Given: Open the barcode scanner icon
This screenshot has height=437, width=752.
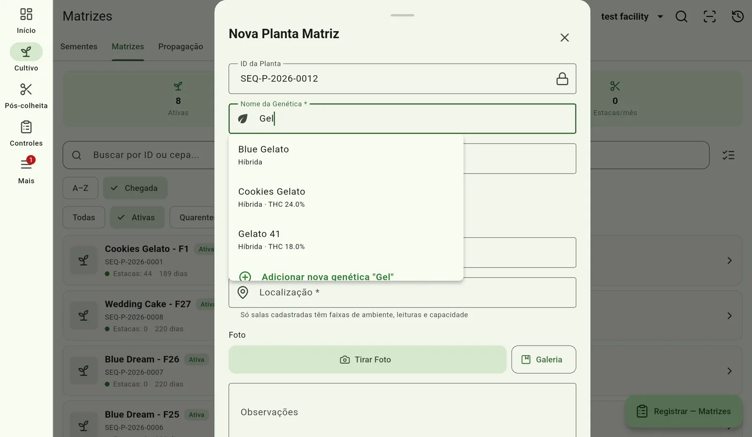Looking at the screenshot, I should pos(709,16).
